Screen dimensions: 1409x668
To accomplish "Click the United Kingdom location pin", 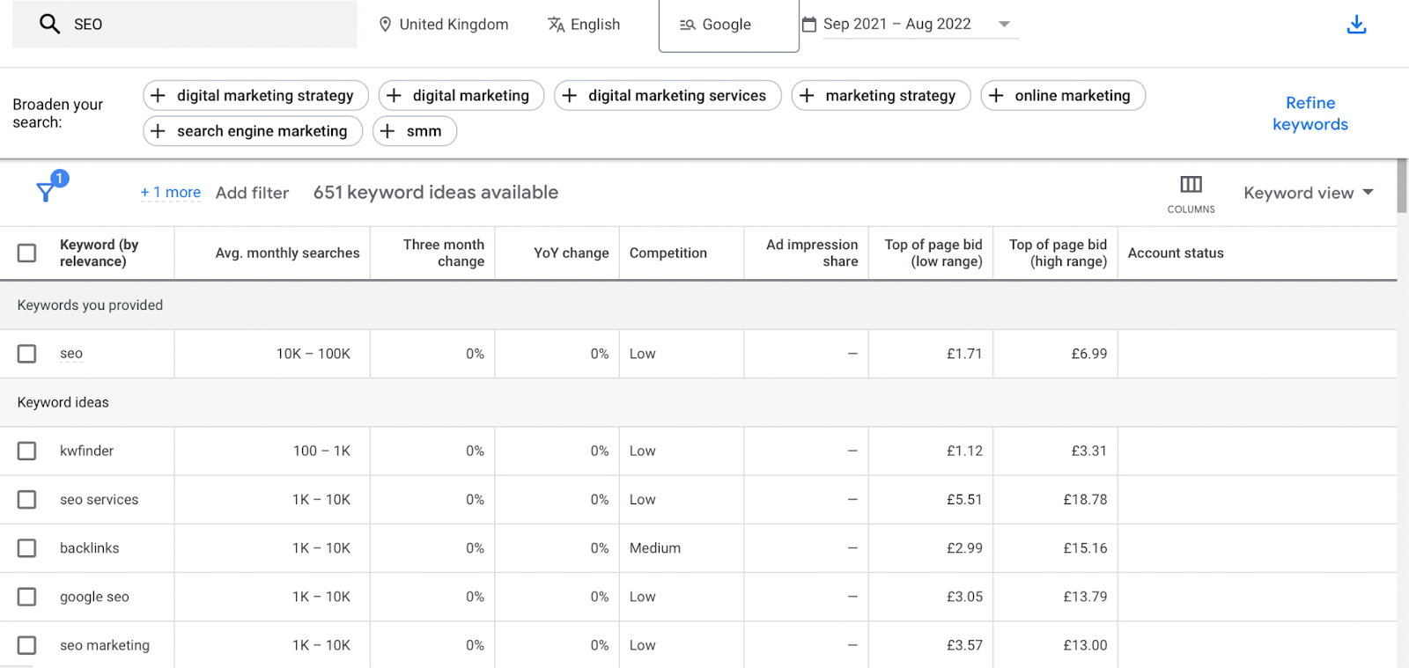I will [x=385, y=25].
